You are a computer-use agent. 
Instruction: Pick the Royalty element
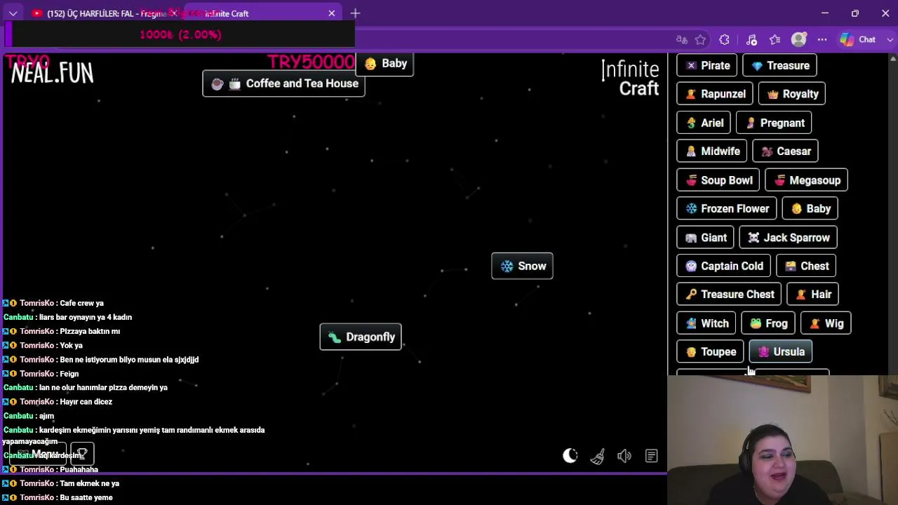point(792,94)
